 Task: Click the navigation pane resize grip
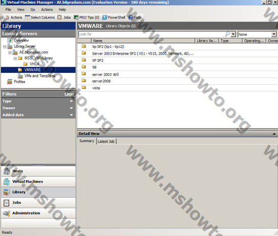(x=38, y=165)
